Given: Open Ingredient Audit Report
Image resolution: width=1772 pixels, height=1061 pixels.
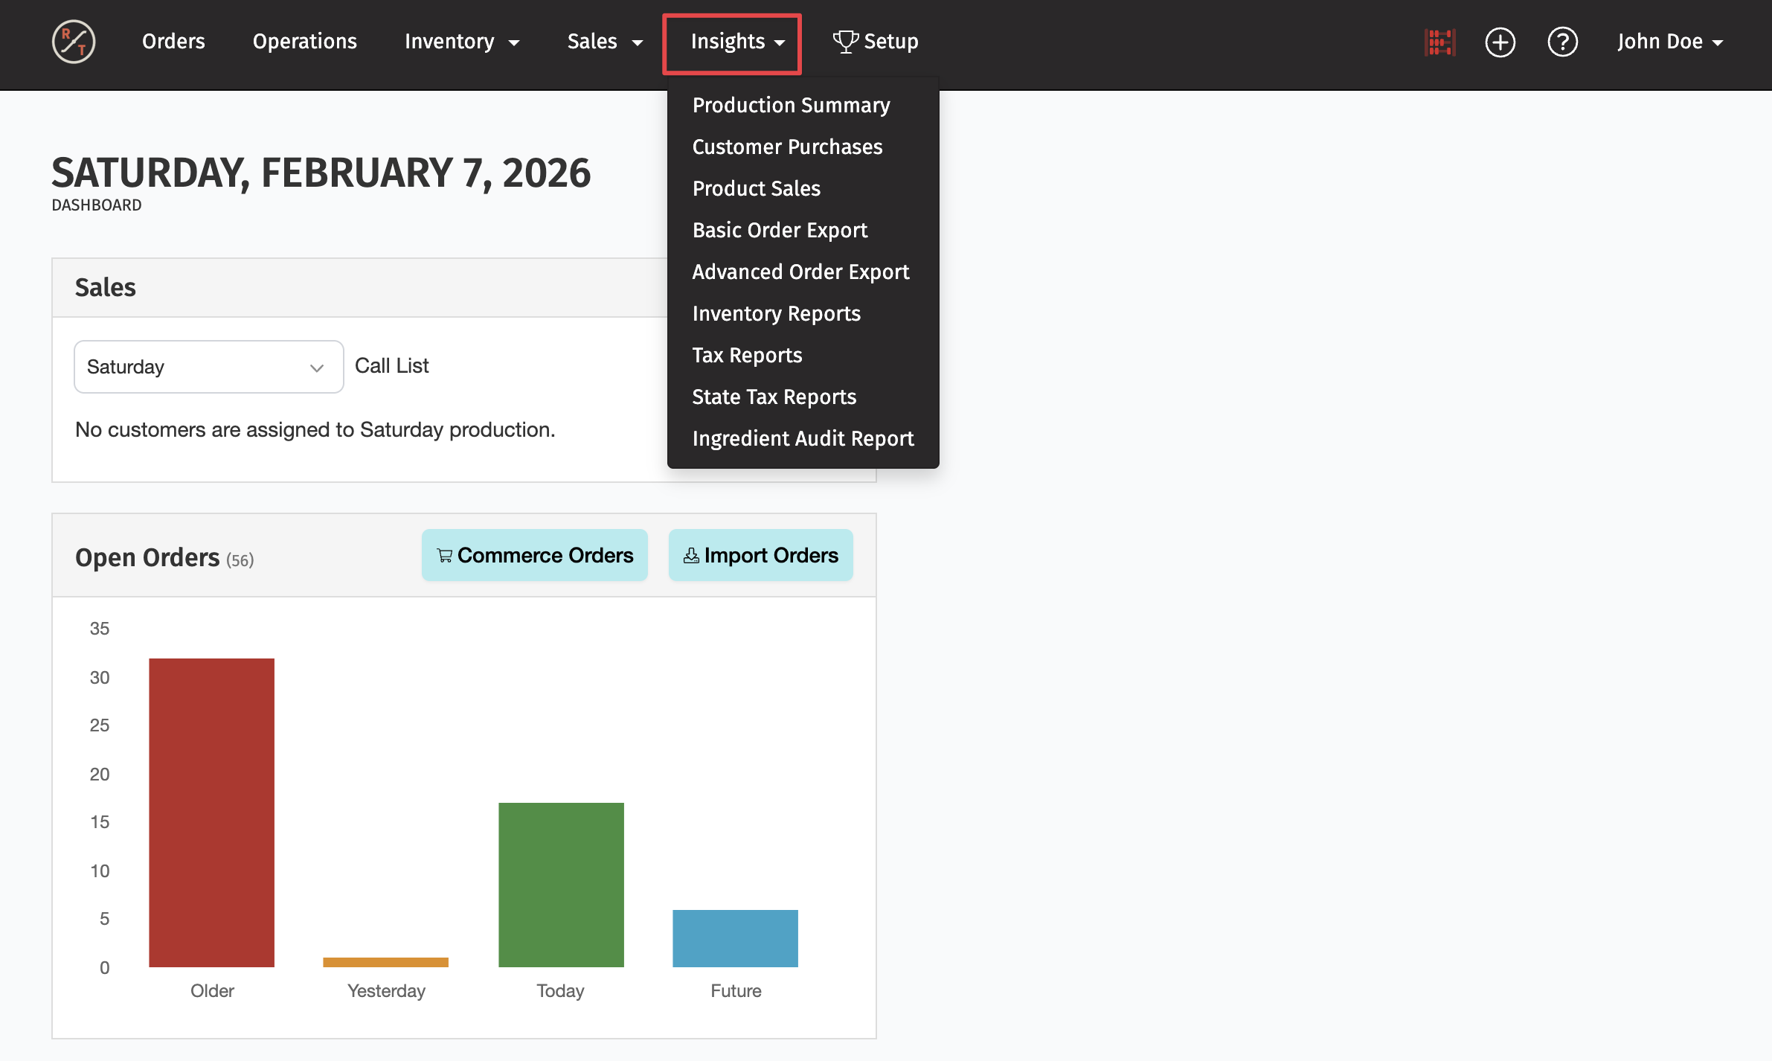Looking at the screenshot, I should 803,438.
